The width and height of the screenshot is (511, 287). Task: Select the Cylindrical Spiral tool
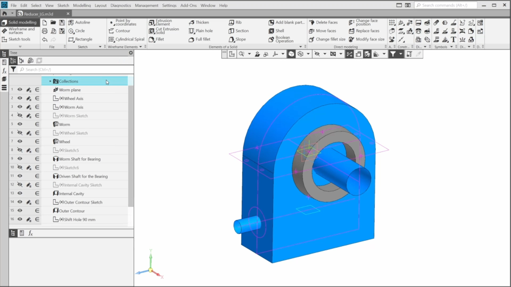pyautogui.click(x=126, y=39)
